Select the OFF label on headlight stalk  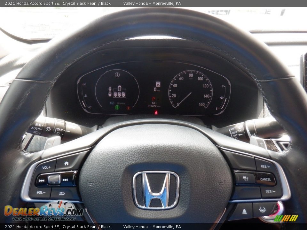(59, 129)
